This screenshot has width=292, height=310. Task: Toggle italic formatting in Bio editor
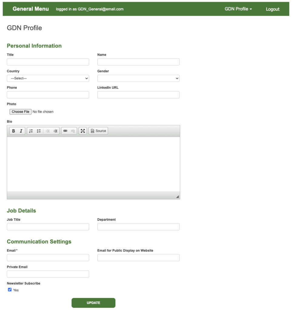coord(21,131)
